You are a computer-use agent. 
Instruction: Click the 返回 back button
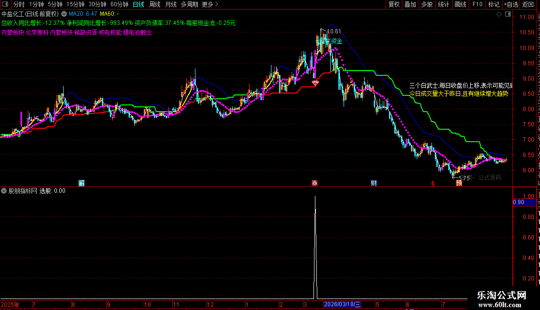(528, 4)
